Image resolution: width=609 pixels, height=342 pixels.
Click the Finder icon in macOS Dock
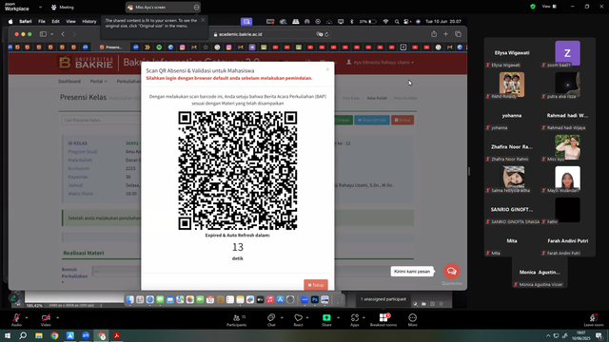[x=129, y=299]
